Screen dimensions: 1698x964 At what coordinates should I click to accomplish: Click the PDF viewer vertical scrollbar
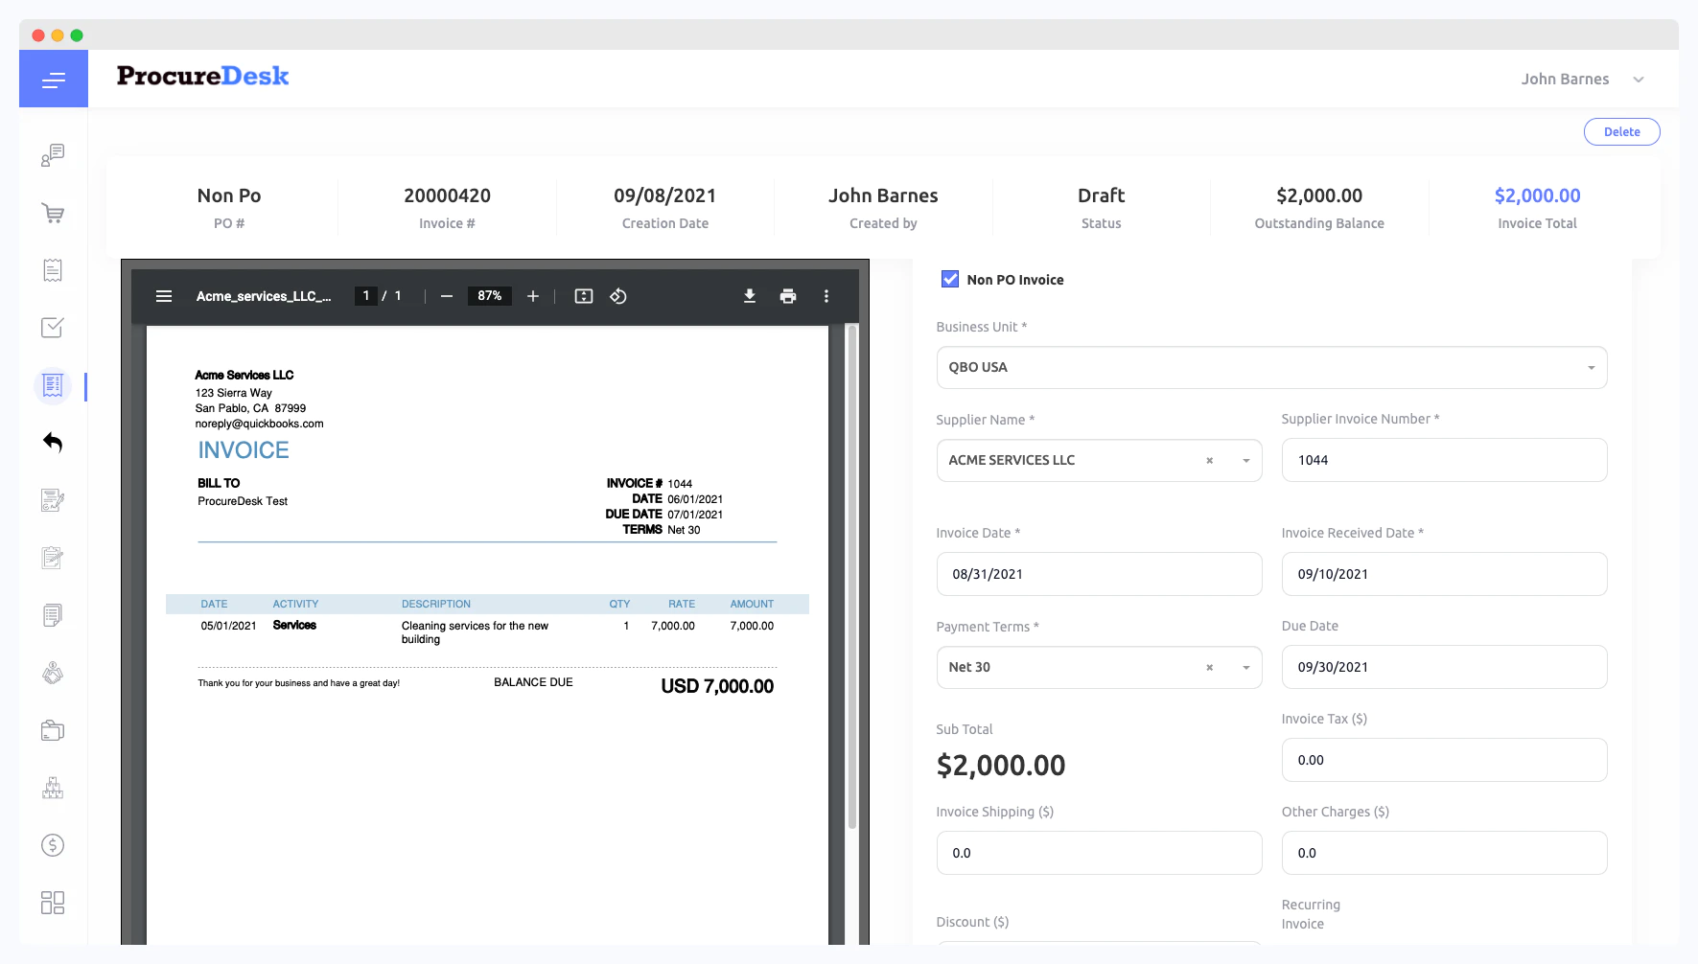[x=852, y=577]
